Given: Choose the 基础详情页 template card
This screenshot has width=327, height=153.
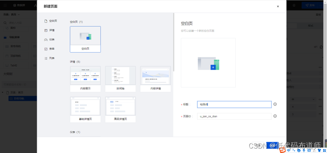Looking at the screenshot, I should tap(85, 110).
